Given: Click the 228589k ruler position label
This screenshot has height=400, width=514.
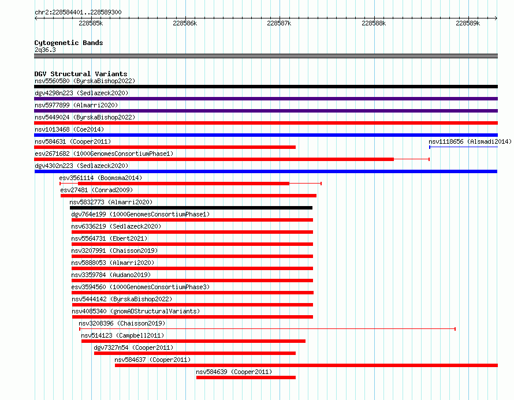Looking at the screenshot, I should (x=468, y=23).
